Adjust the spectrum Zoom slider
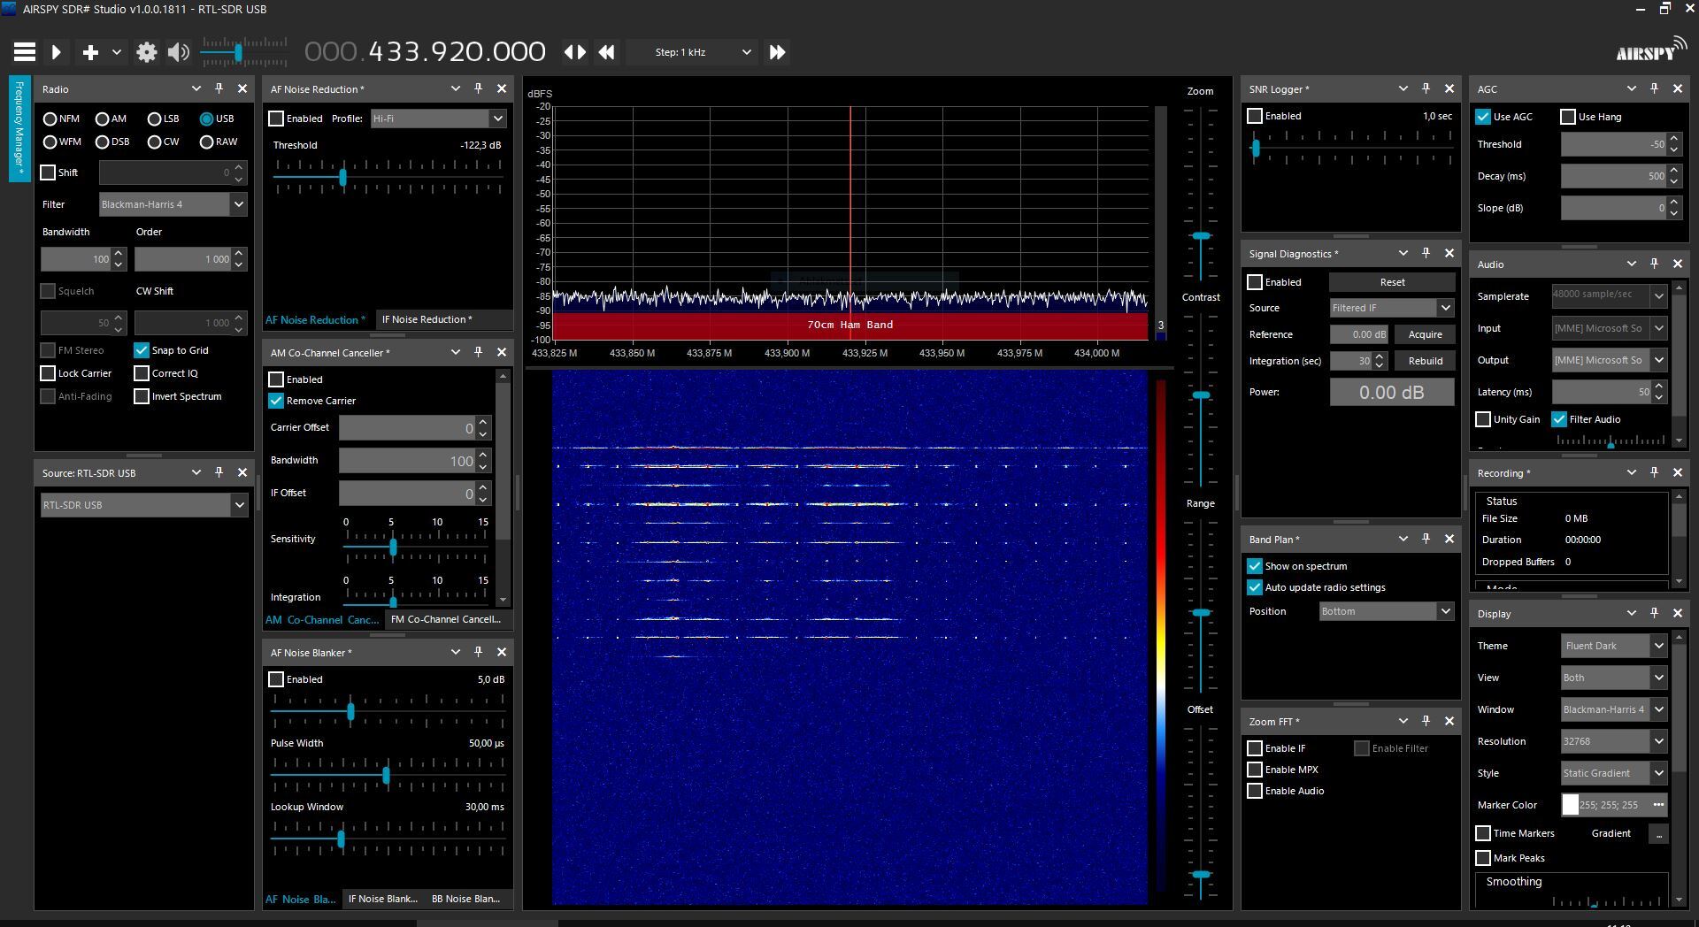The image size is (1699, 927). [1201, 236]
